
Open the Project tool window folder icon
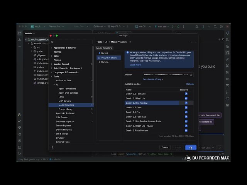[20, 33]
